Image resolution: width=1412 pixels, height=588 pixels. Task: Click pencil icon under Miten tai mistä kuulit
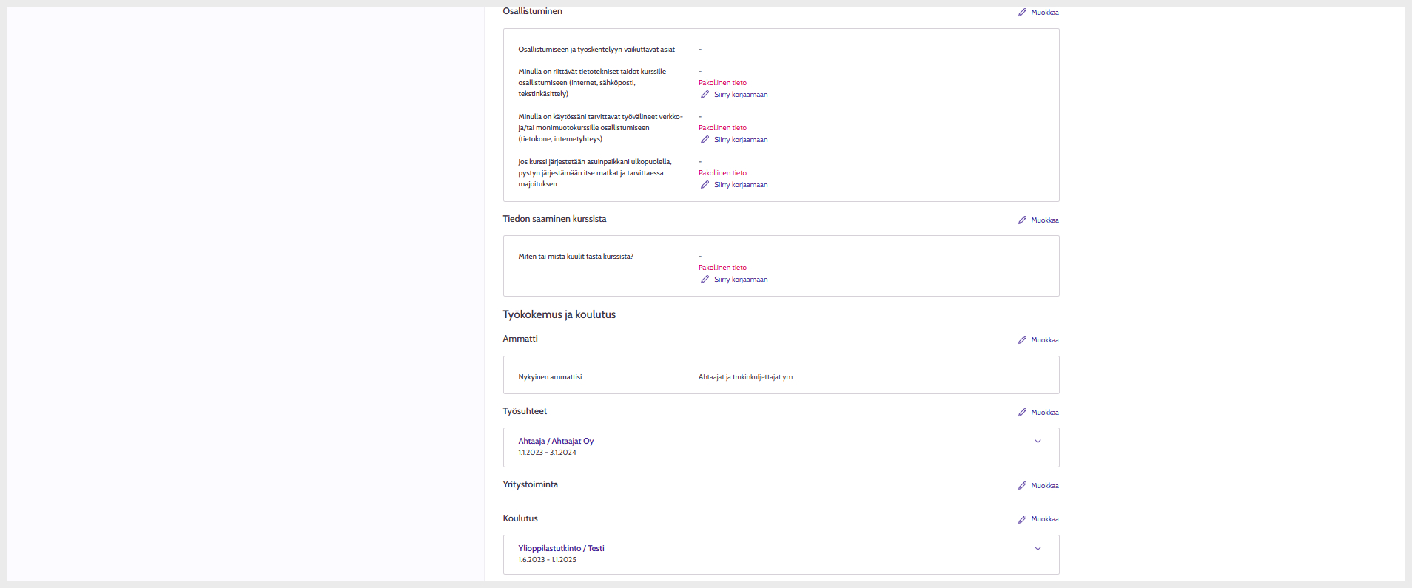coord(705,280)
